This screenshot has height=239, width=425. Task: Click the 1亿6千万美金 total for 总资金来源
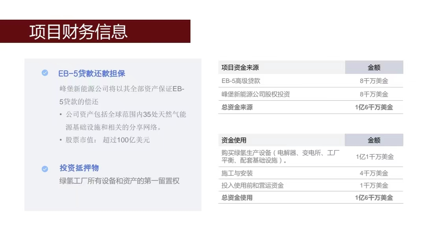click(374, 107)
